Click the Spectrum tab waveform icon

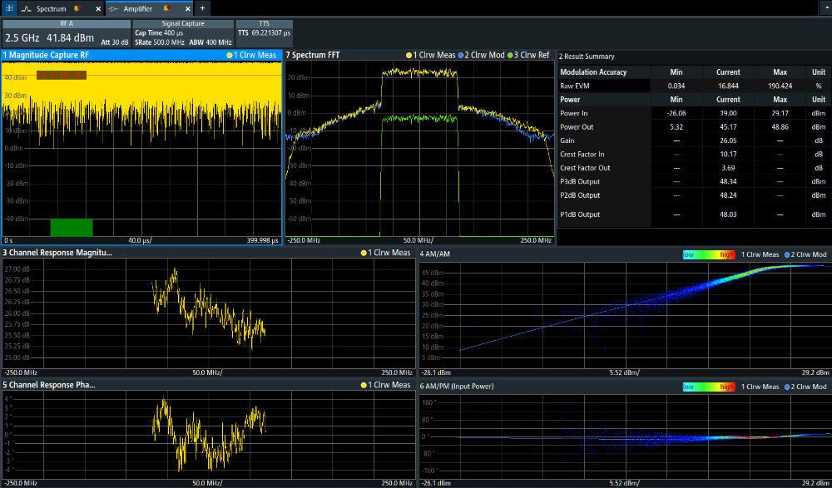pyautogui.click(x=27, y=8)
